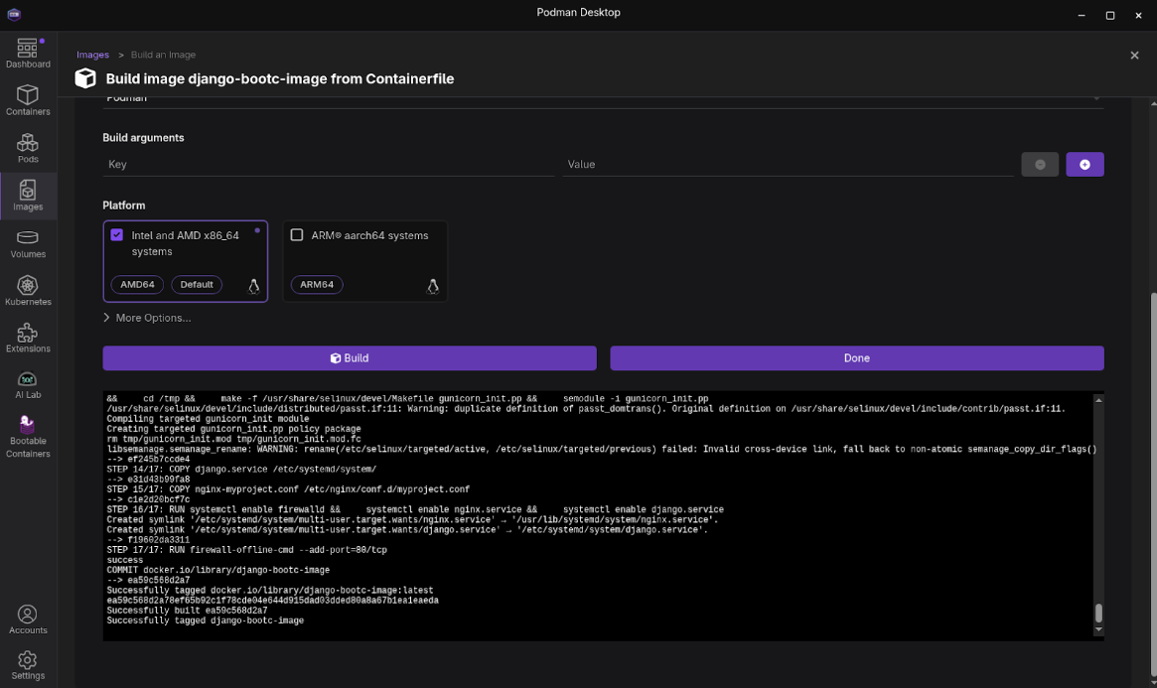The width and height of the screenshot is (1157, 688).
Task: Open the Pods section
Action: pyautogui.click(x=28, y=148)
